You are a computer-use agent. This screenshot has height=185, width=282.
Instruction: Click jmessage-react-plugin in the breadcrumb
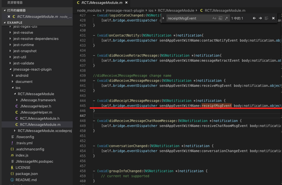click(125, 10)
